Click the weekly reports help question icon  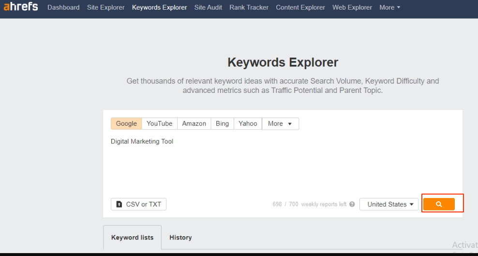tap(352, 204)
